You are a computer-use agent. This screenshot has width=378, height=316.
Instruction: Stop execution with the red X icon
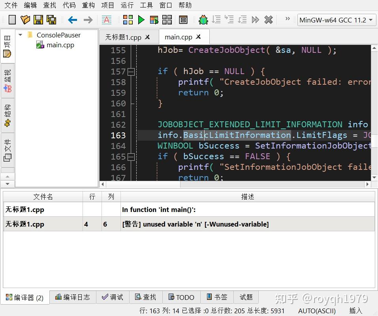point(269,20)
